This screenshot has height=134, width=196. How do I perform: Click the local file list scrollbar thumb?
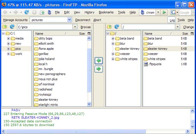[x=89, y=70]
